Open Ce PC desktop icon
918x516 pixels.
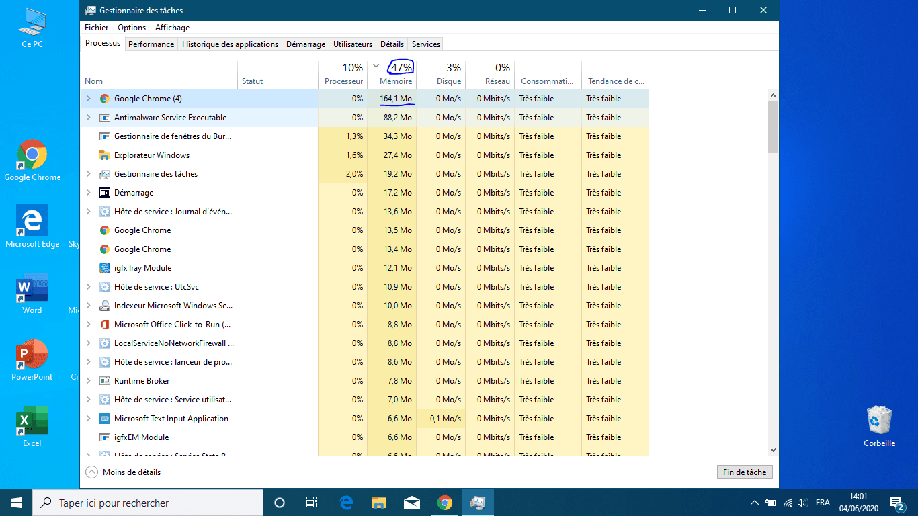coord(32,28)
